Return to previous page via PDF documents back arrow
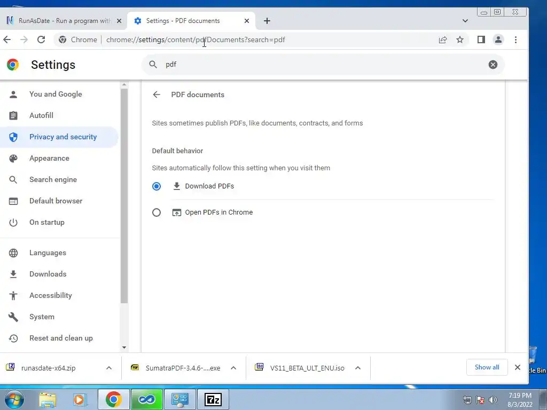The image size is (547, 410). tap(157, 94)
